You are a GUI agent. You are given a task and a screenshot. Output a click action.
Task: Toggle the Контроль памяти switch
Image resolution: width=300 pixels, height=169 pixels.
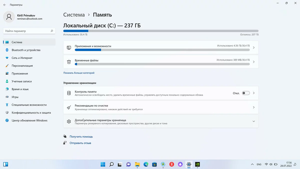[x=246, y=93]
